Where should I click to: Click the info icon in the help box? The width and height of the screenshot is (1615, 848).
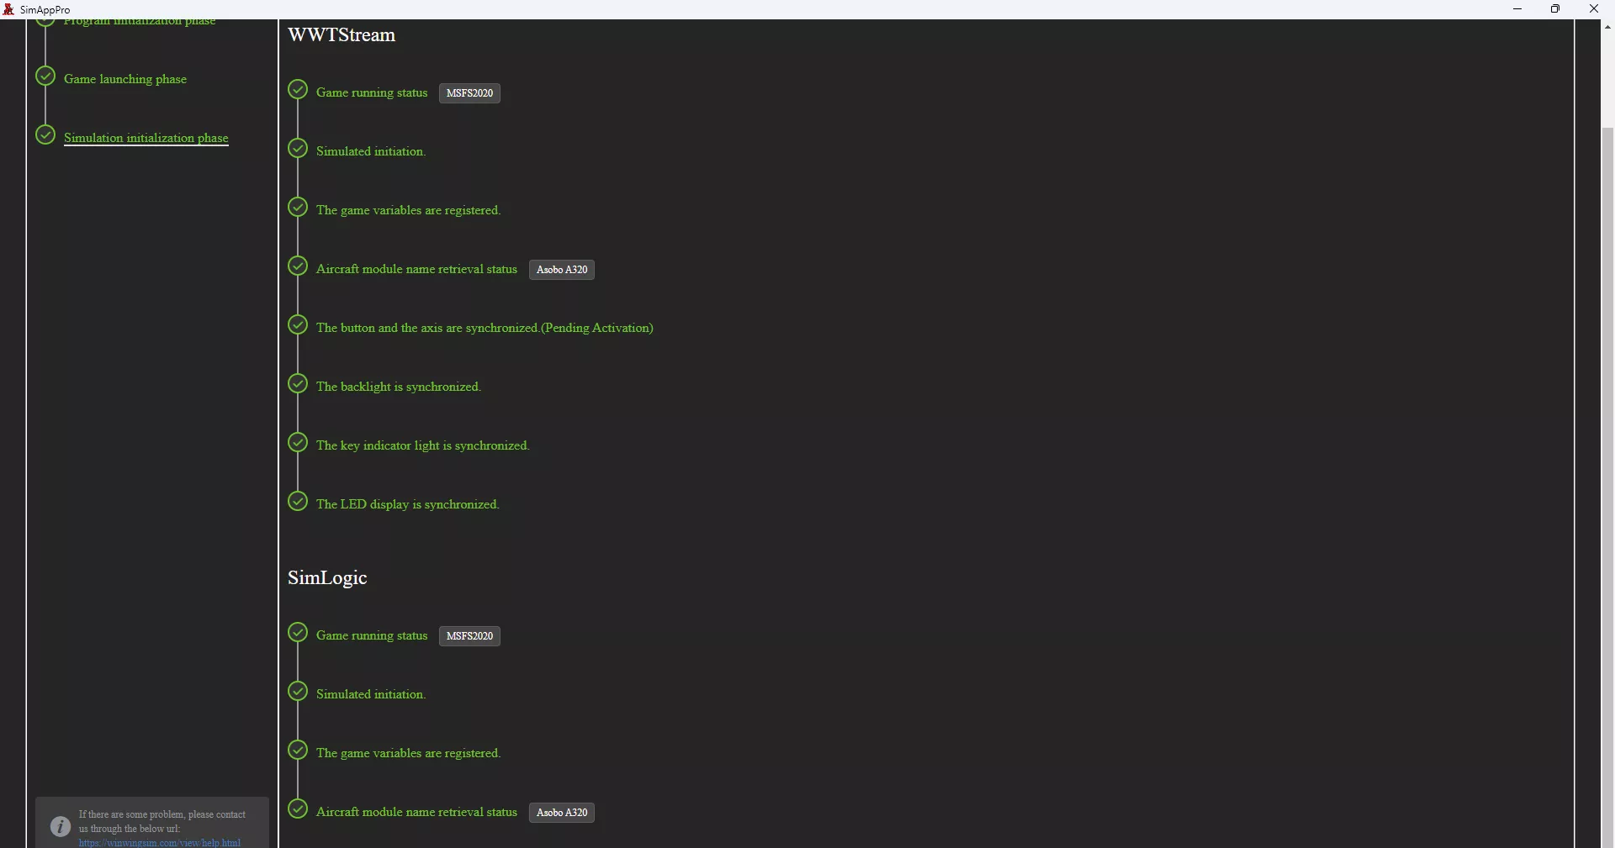pos(60,826)
